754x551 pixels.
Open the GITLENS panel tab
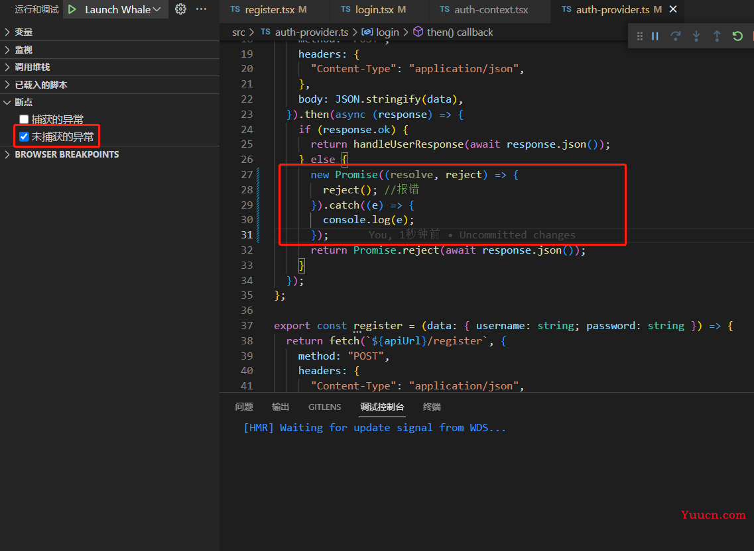click(324, 407)
